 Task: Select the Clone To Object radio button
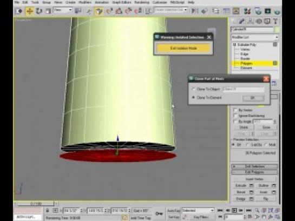(x=193, y=89)
